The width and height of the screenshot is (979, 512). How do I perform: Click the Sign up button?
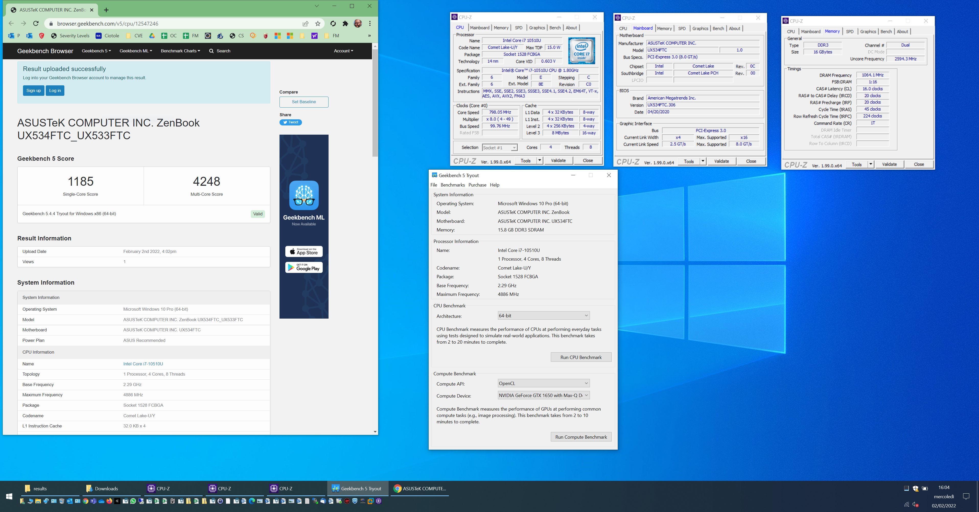click(x=33, y=90)
